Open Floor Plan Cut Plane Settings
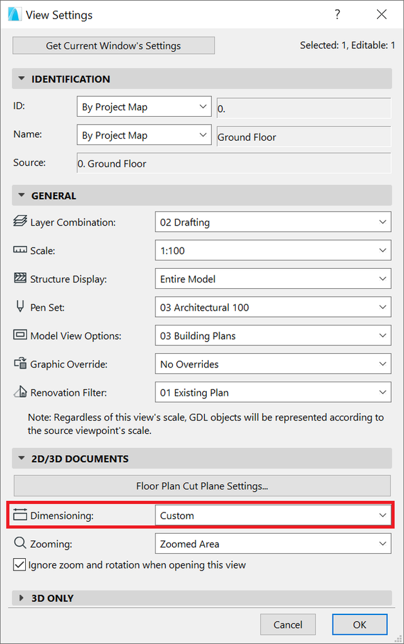404x644 pixels. point(202,485)
